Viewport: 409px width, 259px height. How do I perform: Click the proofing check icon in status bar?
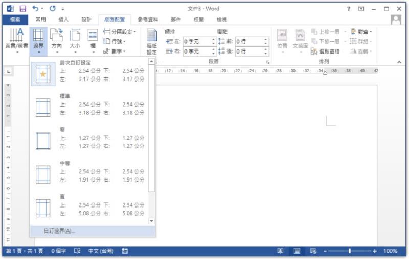[x=77, y=251]
